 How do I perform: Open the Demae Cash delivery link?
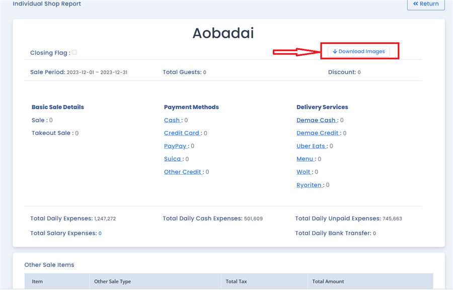pos(316,120)
